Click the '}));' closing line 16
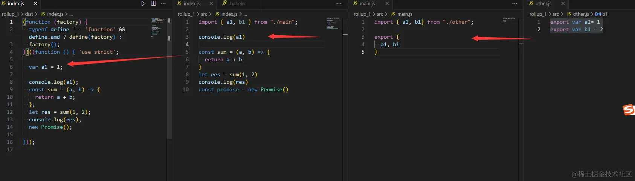The height and width of the screenshot is (181, 635). [29, 142]
